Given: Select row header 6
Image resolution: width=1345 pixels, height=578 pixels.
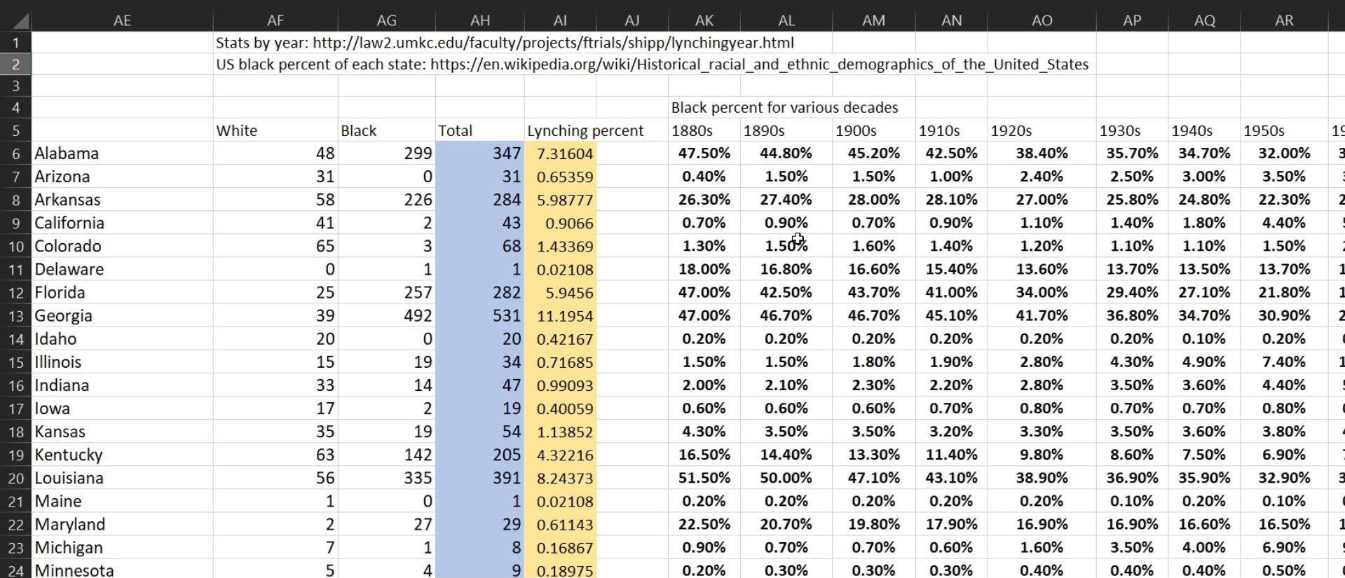Looking at the screenshot, I should pos(15,153).
